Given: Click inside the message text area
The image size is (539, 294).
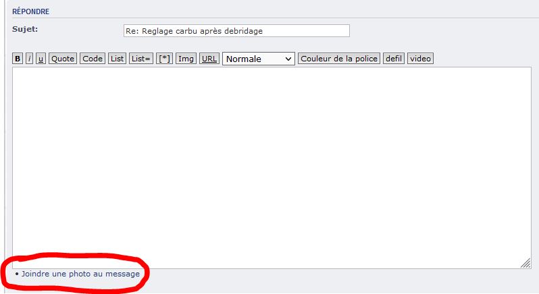Looking at the screenshot, I should point(272,168).
